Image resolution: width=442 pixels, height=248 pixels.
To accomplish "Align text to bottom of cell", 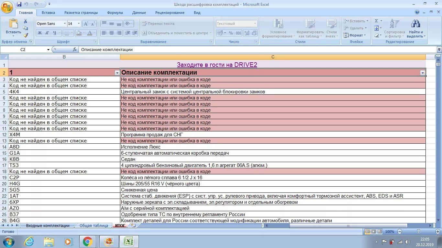I will coord(119,24).
